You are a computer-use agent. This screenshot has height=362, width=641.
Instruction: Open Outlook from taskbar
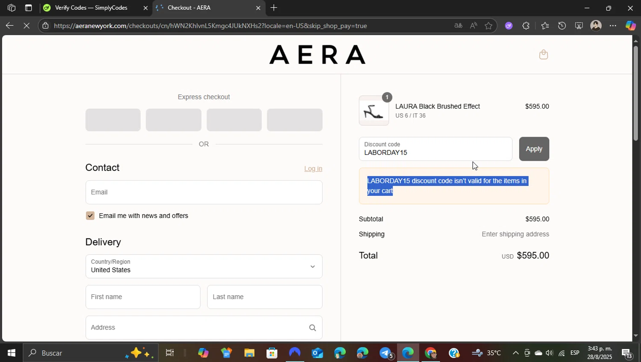(317, 353)
